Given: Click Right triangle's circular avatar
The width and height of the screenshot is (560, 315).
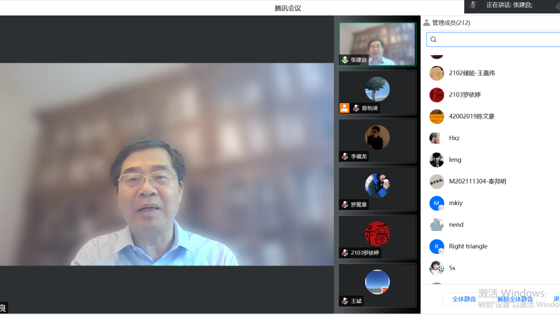Looking at the screenshot, I should (x=436, y=246).
